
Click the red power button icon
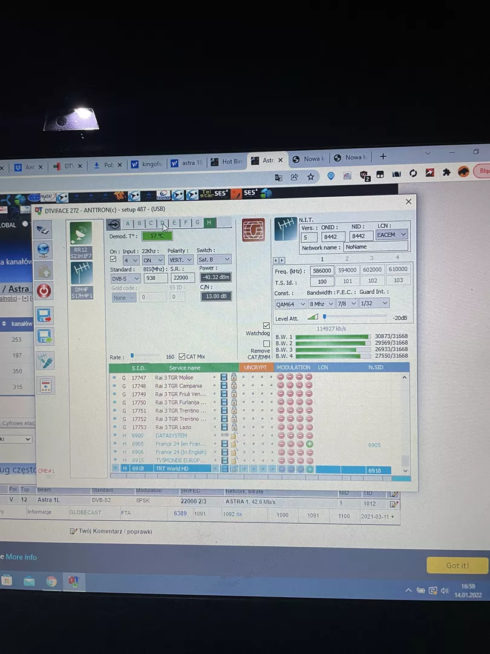45,291
